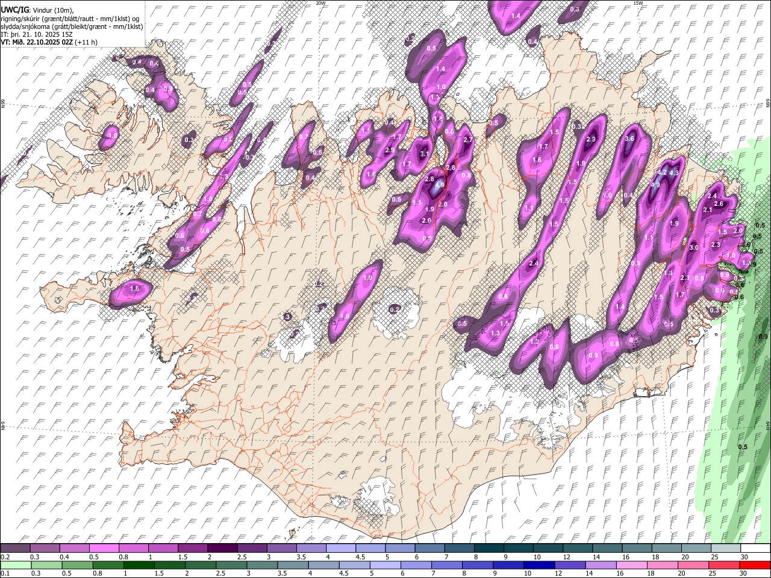Select the 3.1 value in north Iceland
The image size is (771, 578).
[424, 154]
